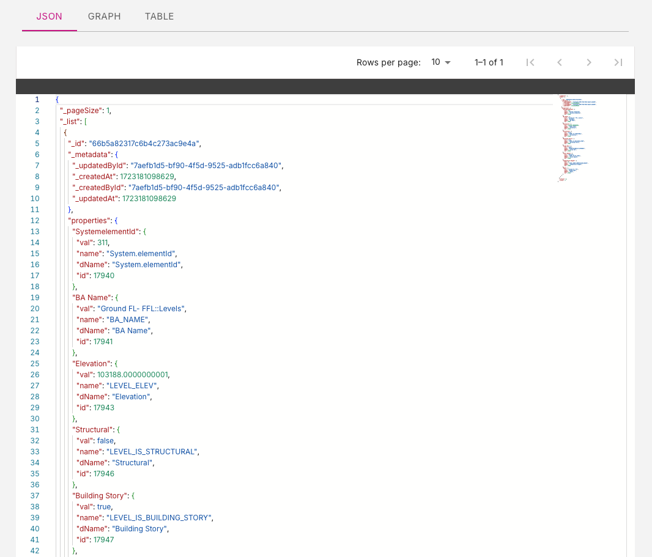Place cursor on the "SystemelementId" key
652x557 pixels.
107,232
